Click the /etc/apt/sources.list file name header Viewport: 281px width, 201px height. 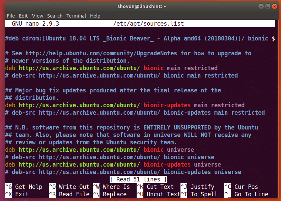148,24
